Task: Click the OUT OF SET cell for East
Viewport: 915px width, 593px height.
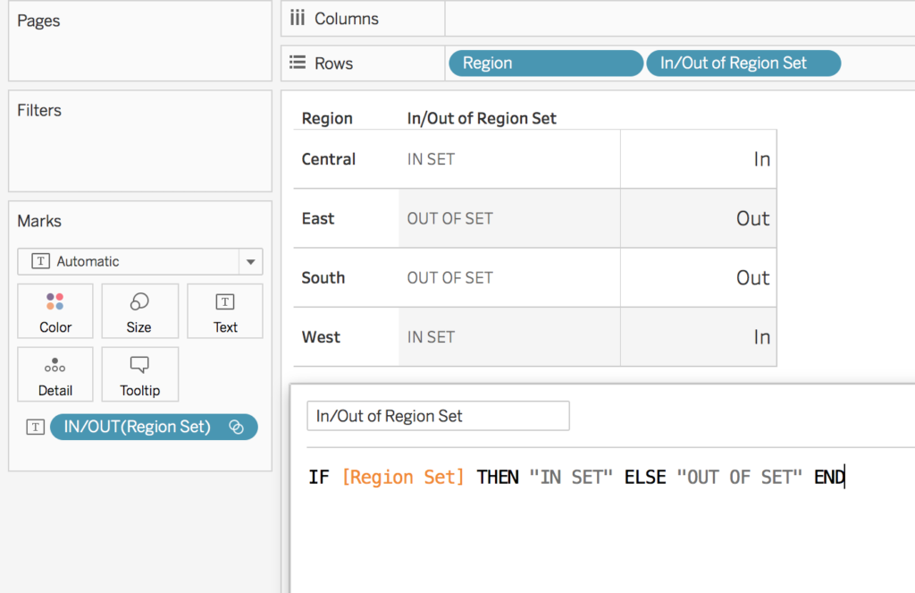Action: [450, 219]
